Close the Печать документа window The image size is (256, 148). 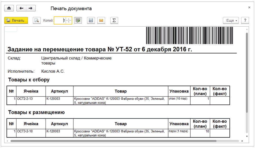[249, 8]
